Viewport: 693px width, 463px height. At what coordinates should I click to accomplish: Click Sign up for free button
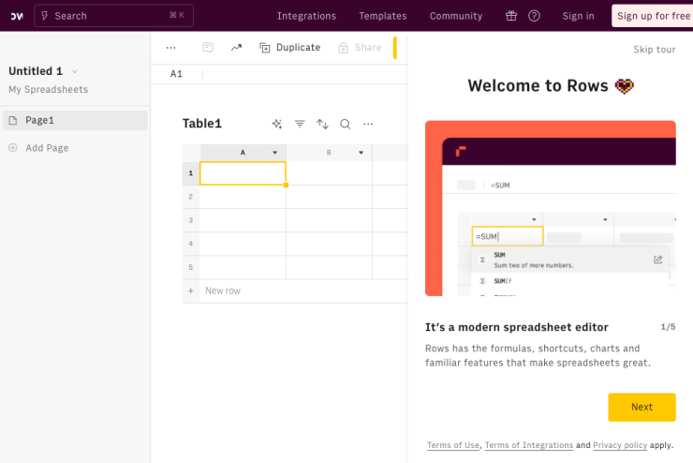pos(653,16)
